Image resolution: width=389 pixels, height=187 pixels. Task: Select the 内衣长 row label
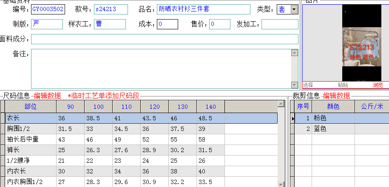click(x=31, y=171)
